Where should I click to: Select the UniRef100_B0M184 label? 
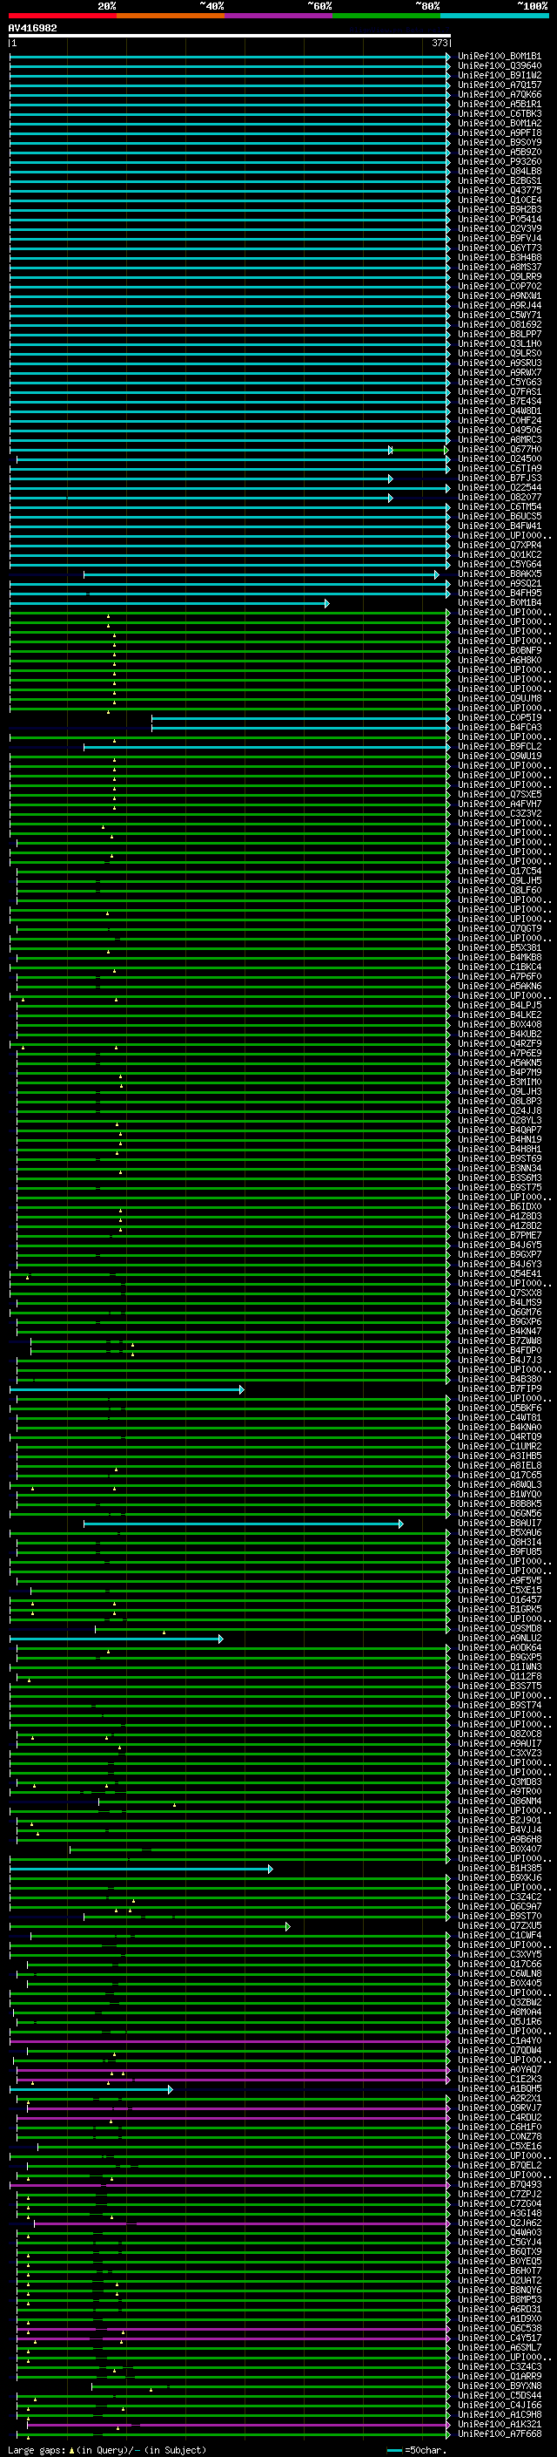tap(499, 603)
